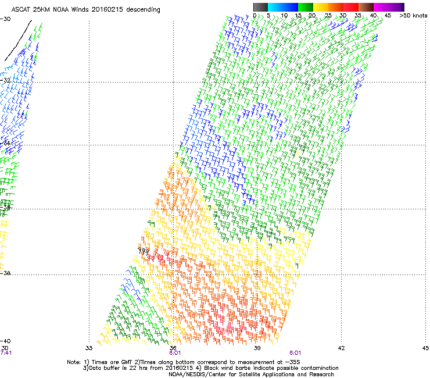Click the '-40' latitude axis label
Viewport: 430px width, 378px height.
pos(5,341)
